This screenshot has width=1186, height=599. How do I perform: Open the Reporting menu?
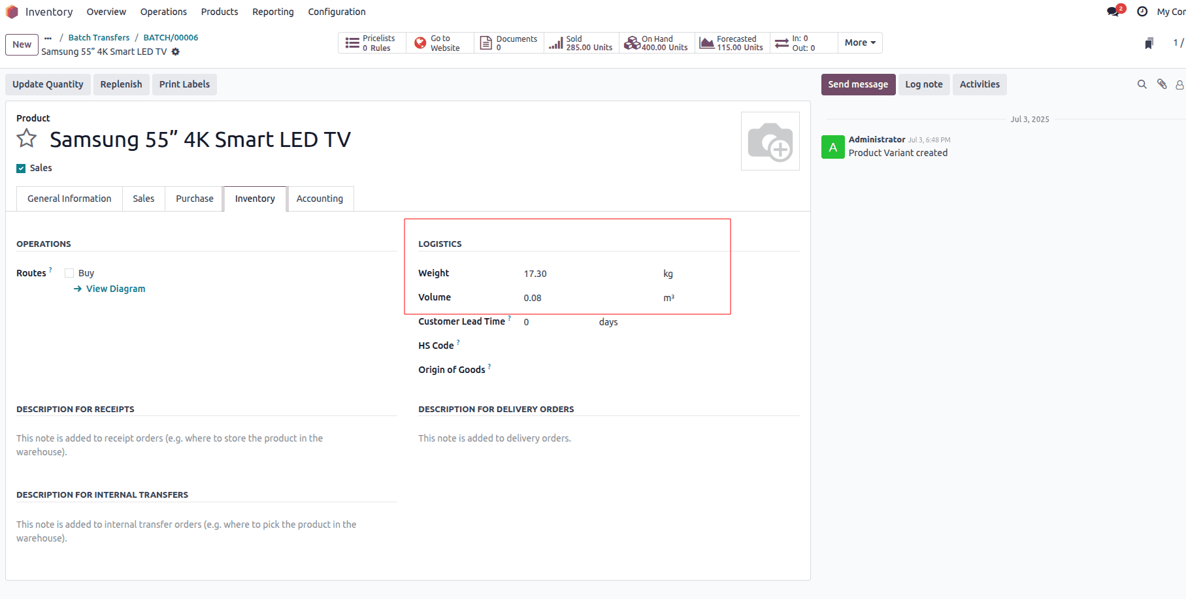tap(273, 12)
